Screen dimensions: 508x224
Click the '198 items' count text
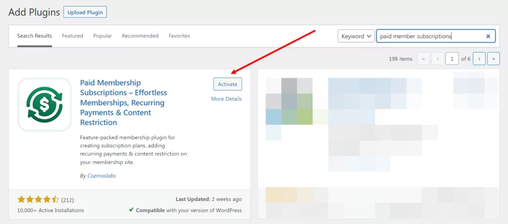click(x=400, y=59)
